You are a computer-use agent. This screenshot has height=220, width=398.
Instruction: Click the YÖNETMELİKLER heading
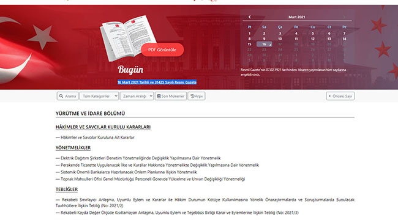click(73, 148)
